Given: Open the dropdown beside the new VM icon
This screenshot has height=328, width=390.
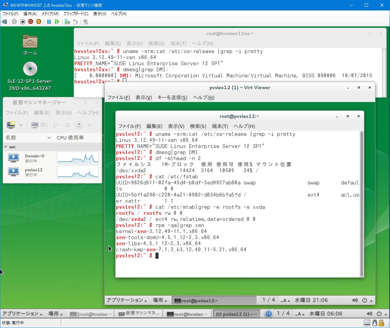Looking at the screenshot, I should (x=21, y=125).
